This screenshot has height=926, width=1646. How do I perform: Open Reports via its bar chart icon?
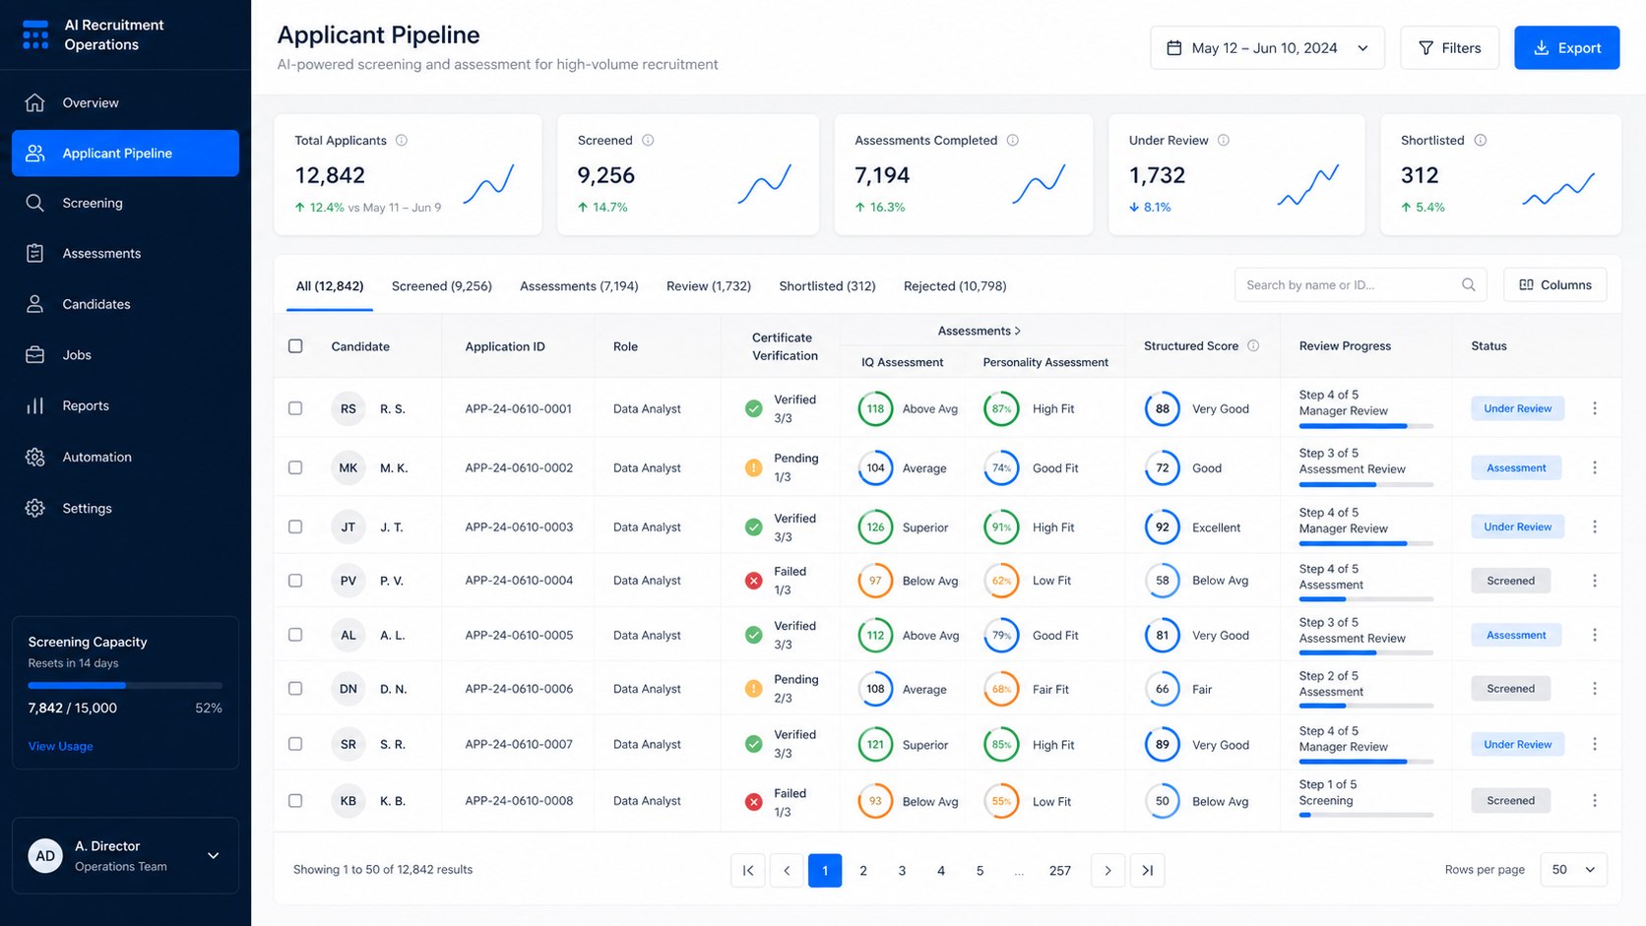35,405
